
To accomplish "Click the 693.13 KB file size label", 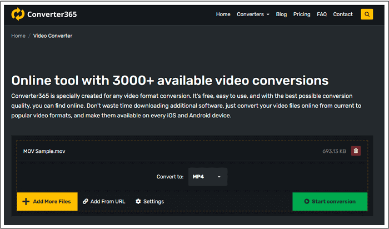I will pyautogui.click(x=335, y=151).
